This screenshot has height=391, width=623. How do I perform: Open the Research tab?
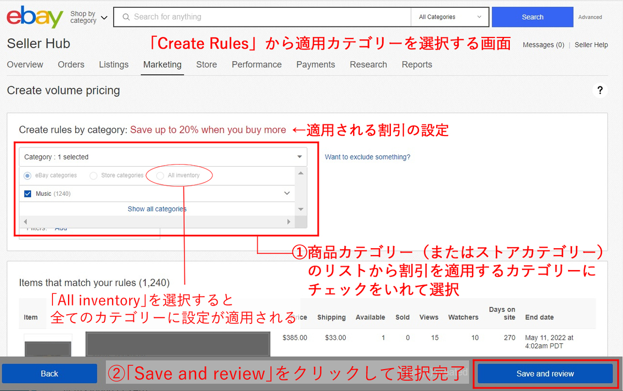368,64
